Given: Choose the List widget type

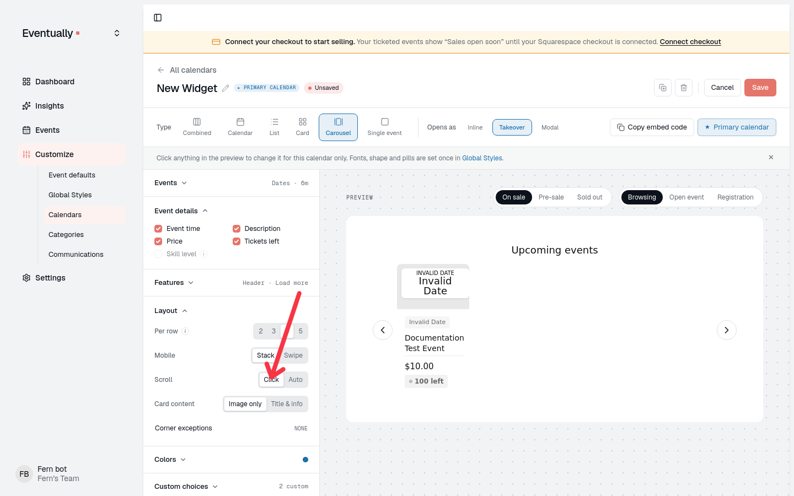Looking at the screenshot, I should tap(275, 127).
